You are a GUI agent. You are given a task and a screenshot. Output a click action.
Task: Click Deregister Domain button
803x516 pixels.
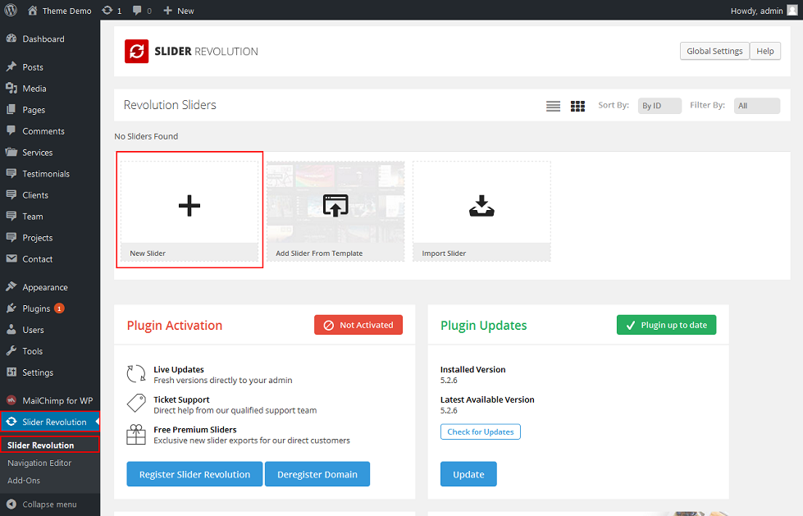(x=317, y=474)
